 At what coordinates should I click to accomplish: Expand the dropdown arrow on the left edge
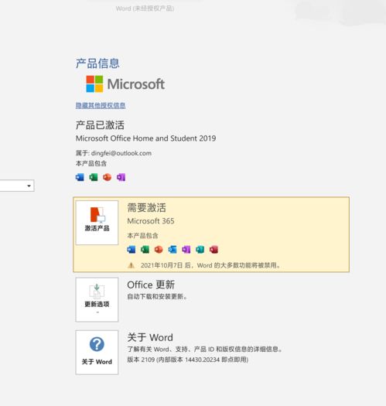coord(29,186)
